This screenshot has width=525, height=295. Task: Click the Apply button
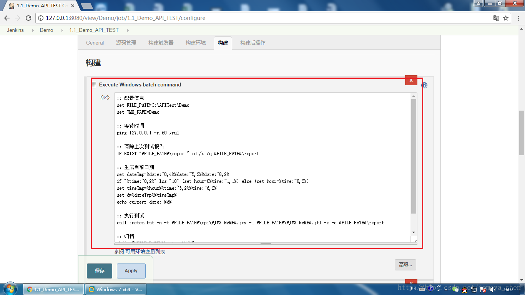131,271
